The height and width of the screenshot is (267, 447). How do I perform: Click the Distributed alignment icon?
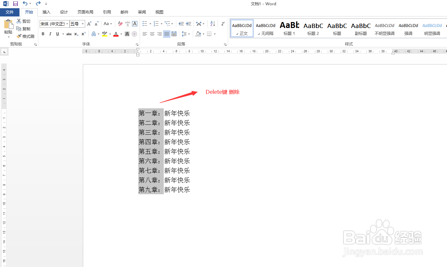tap(174, 34)
